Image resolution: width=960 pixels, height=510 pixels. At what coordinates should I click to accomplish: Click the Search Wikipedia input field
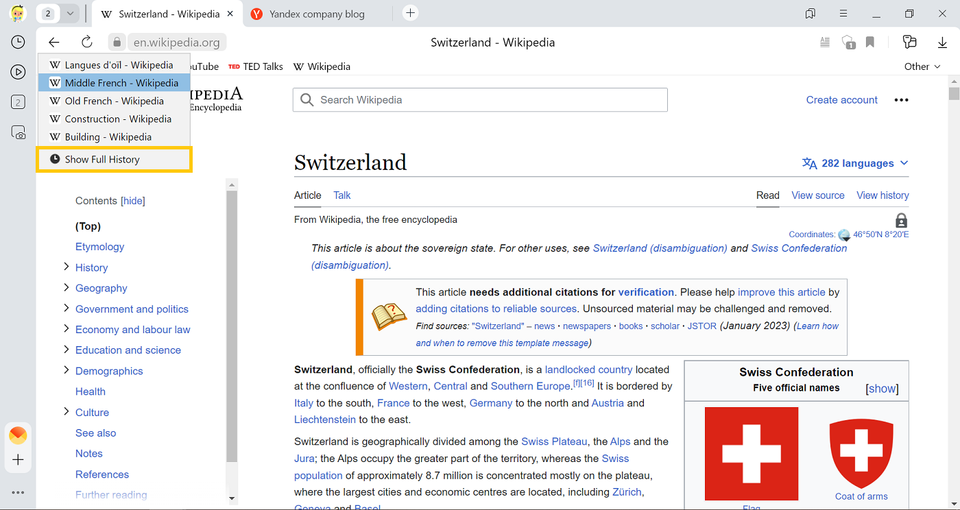(x=480, y=100)
